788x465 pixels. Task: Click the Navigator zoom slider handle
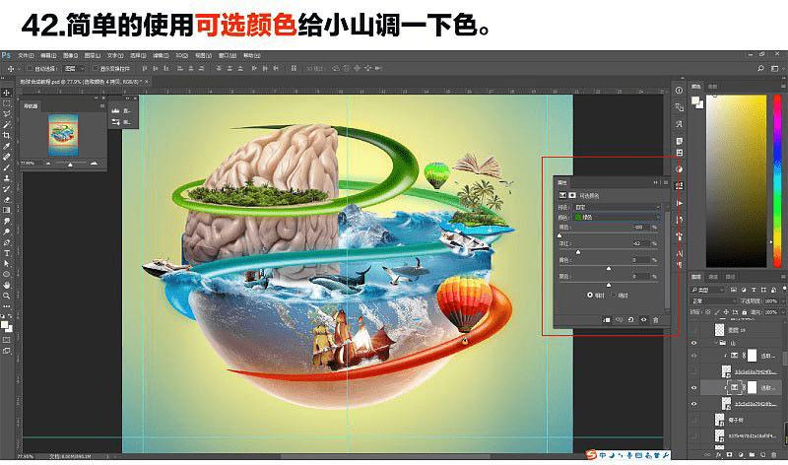(x=70, y=165)
